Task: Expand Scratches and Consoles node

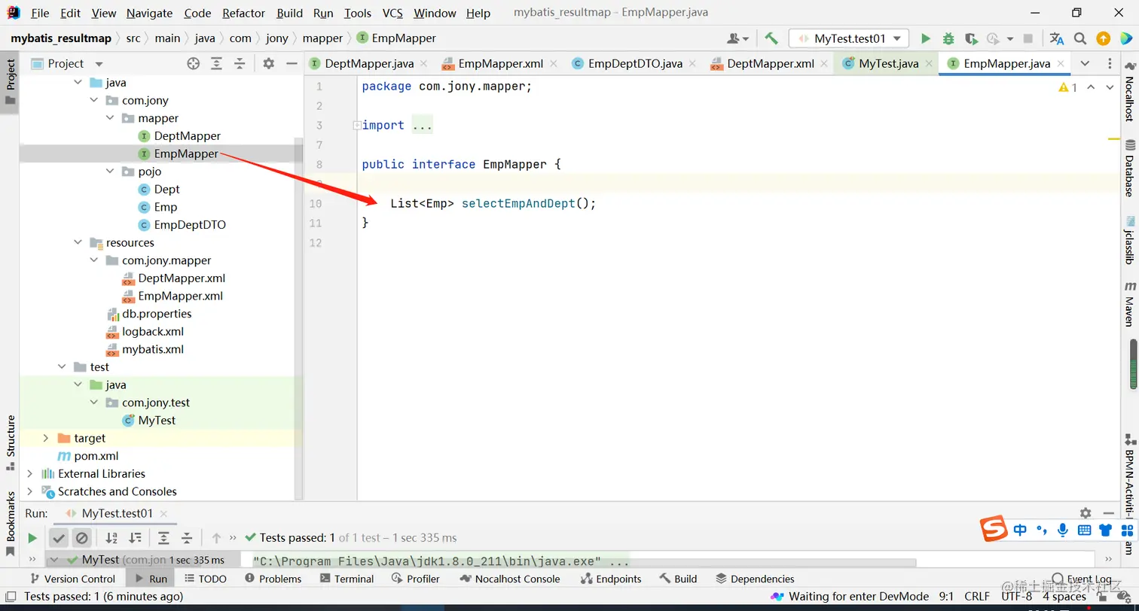Action: click(x=30, y=491)
